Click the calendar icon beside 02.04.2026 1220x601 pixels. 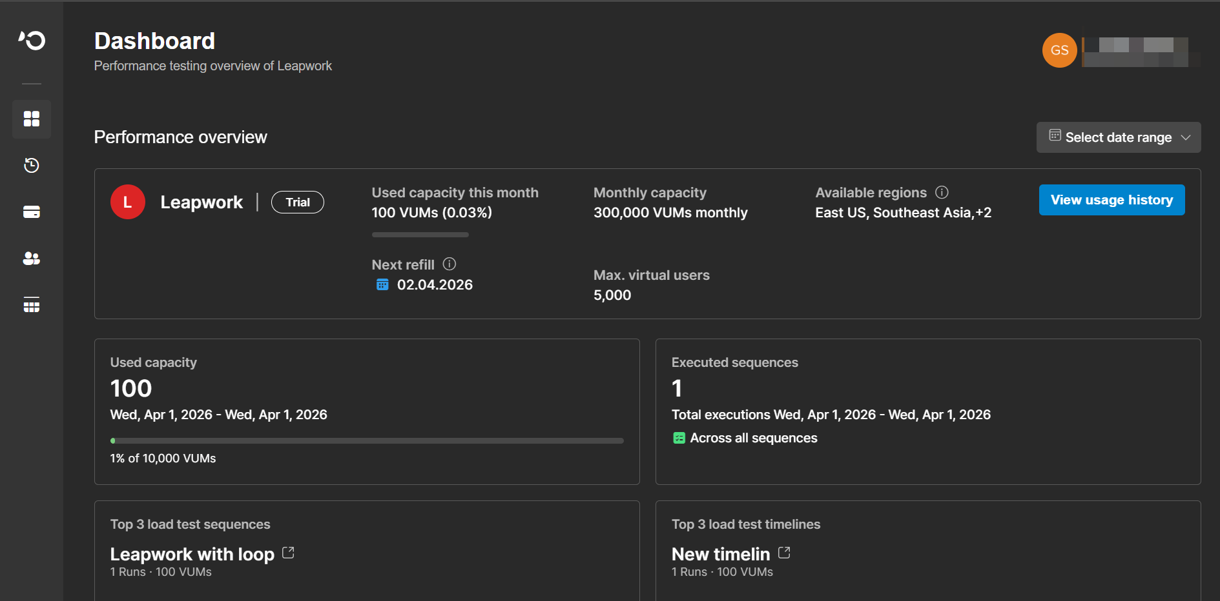382,284
